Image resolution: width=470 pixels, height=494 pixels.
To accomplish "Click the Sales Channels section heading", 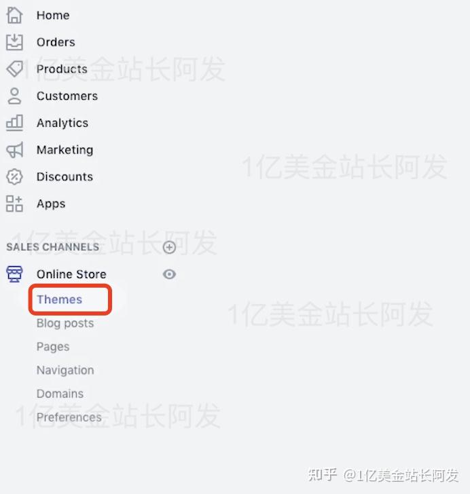I will [53, 247].
